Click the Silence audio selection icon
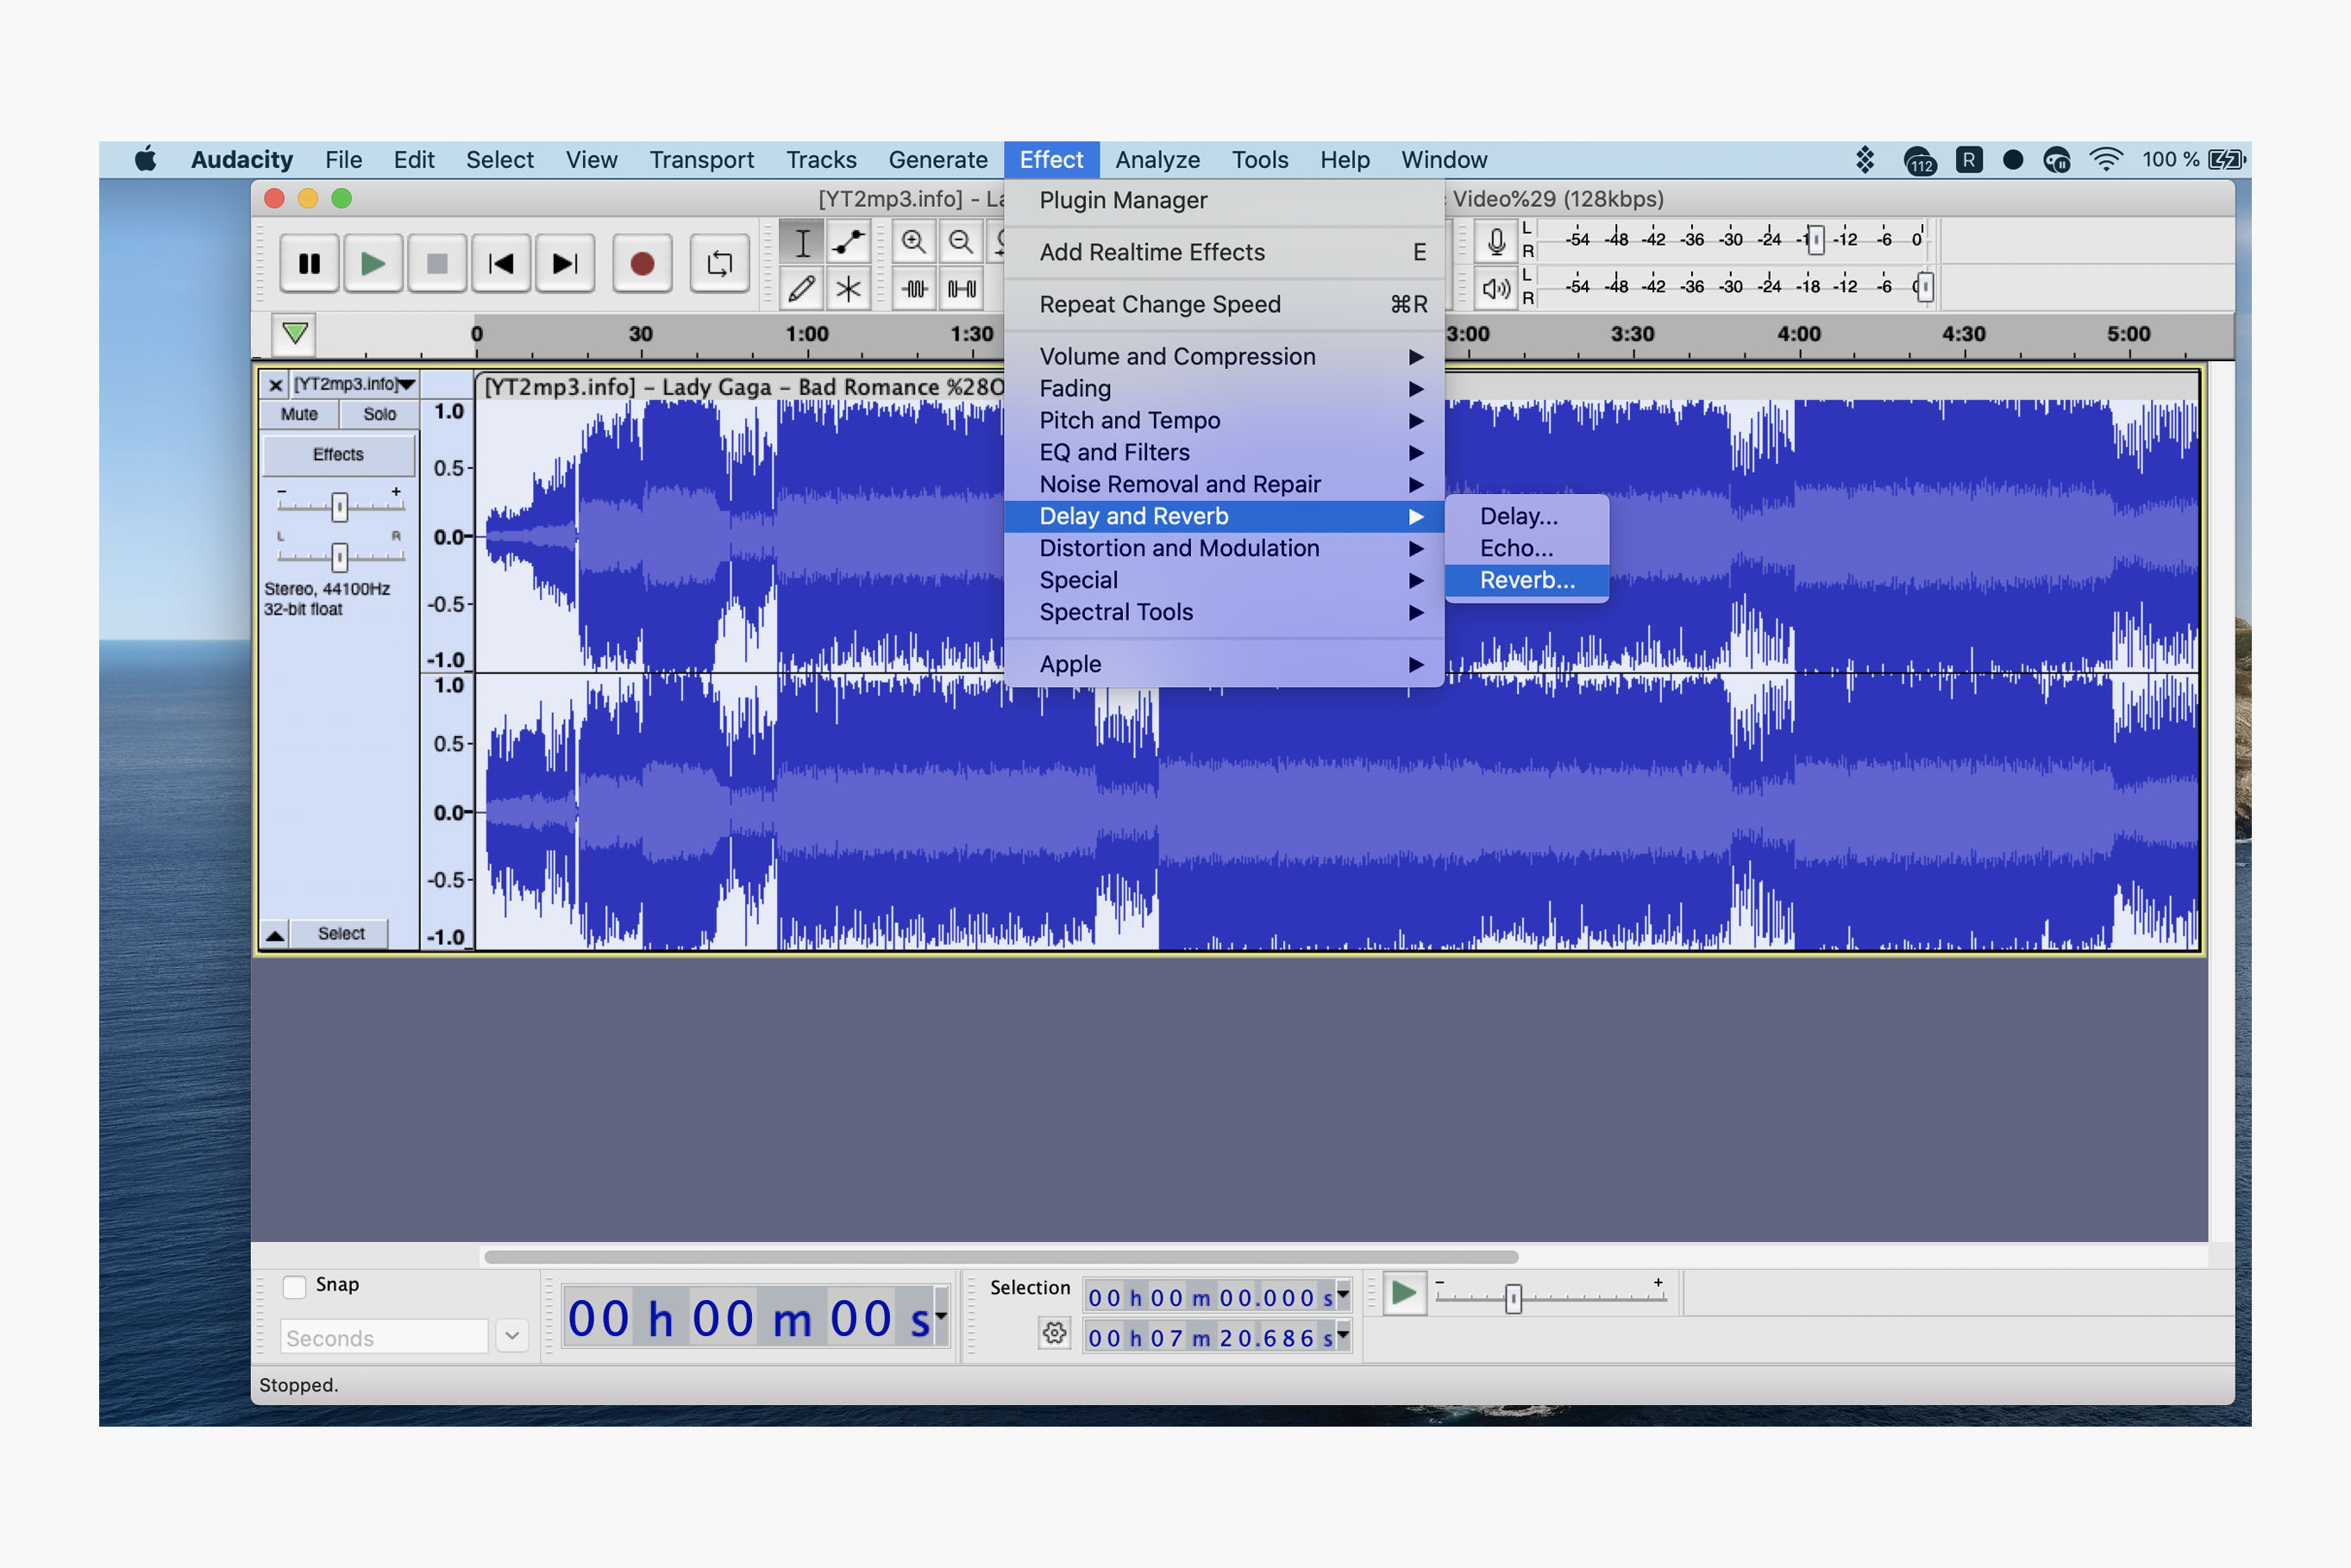Image resolution: width=2351 pixels, height=1568 pixels. (x=962, y=289)
